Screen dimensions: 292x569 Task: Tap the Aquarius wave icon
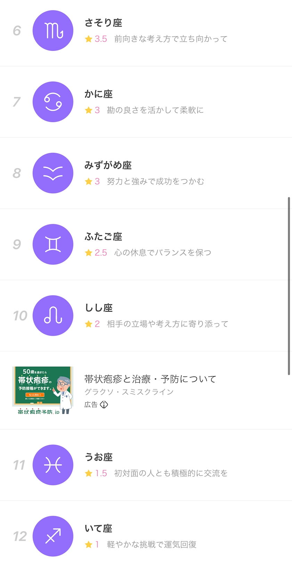click(53, 173)
